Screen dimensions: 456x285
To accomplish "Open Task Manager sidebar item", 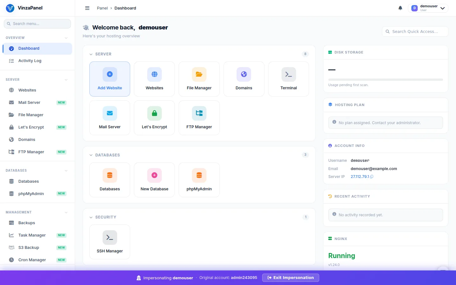I will coord(37,235).
